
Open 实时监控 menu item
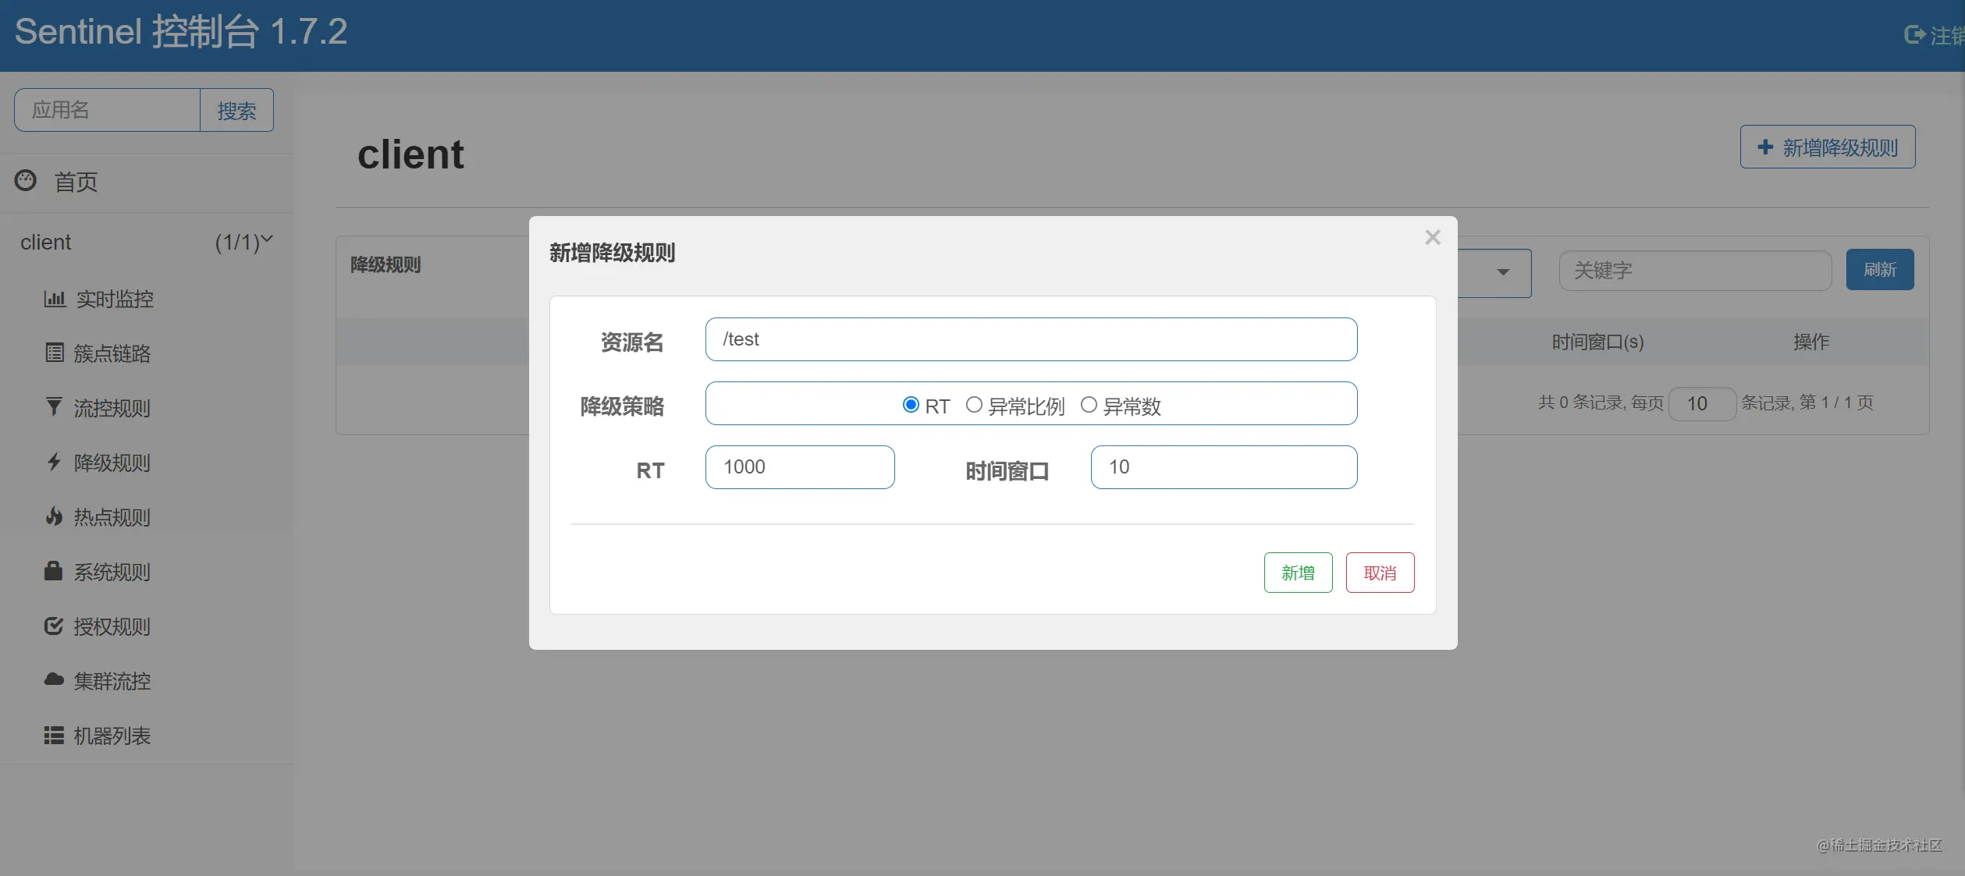coord(115,300)
